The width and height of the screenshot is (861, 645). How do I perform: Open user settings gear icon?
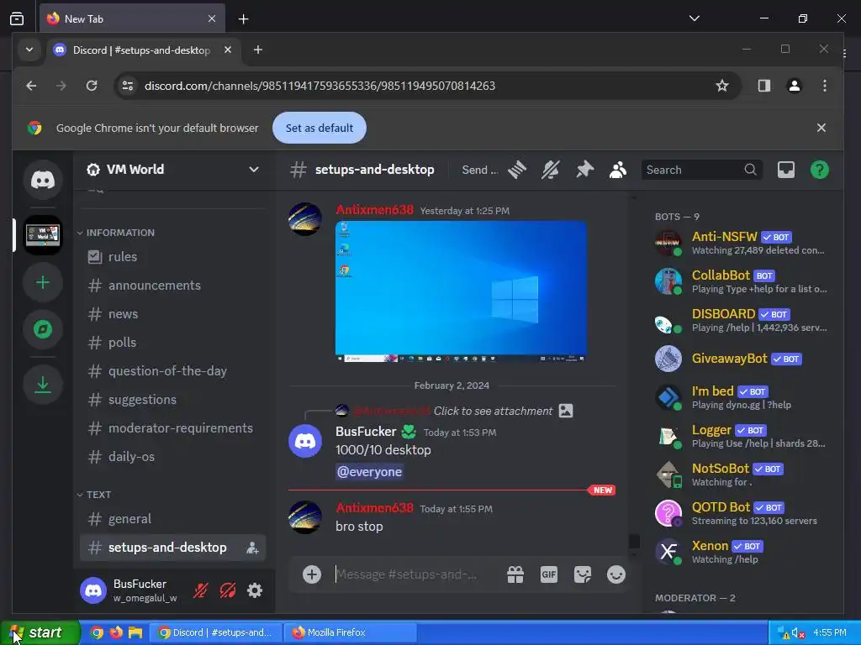[255, 590]
